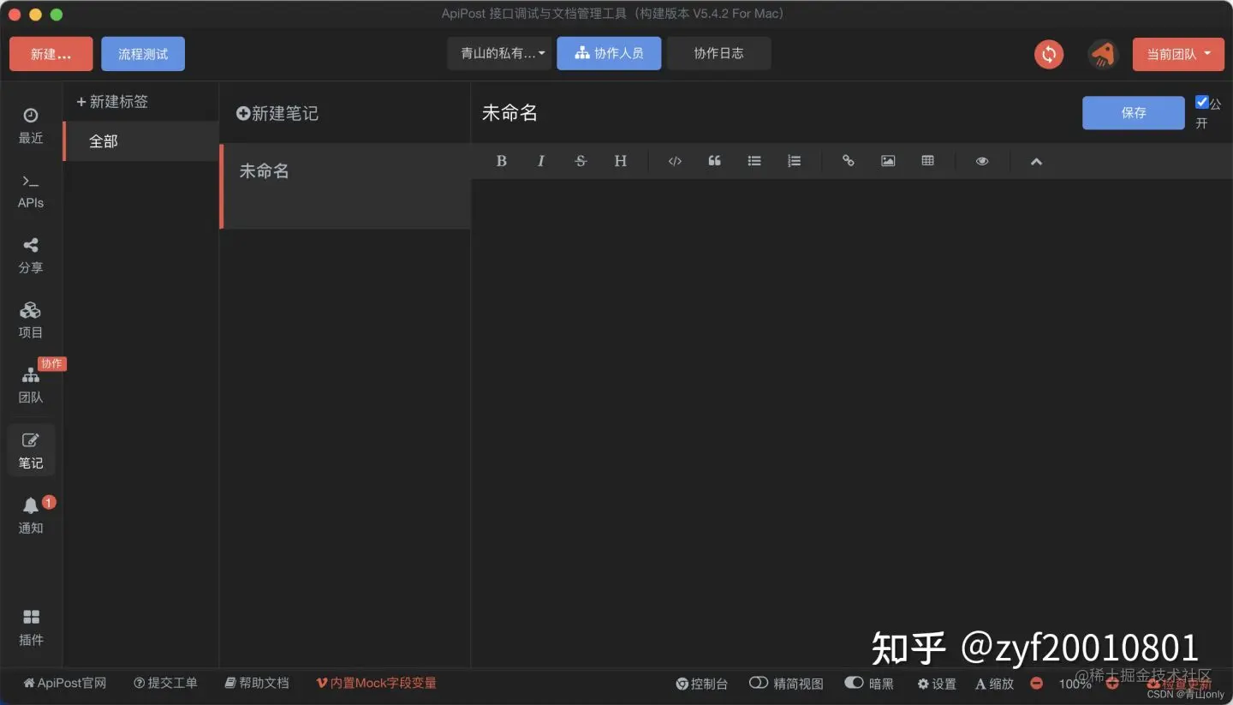Apply italic formatting in editor toolbar
The image size is (1233, 705).
[x=541, y=161]
